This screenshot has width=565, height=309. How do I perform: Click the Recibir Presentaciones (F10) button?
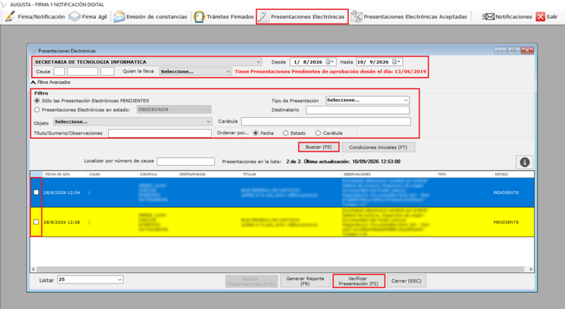coord(251,281)
